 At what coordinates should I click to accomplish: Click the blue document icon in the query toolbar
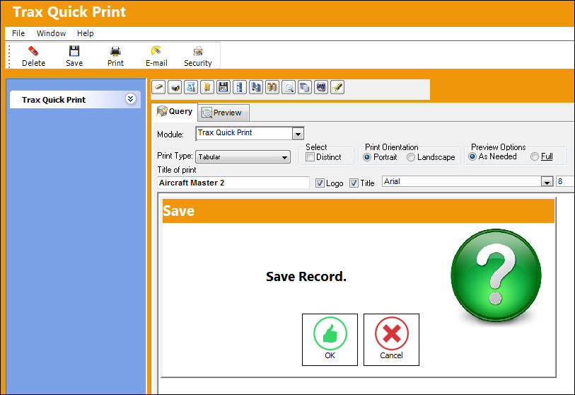point(191,87)
